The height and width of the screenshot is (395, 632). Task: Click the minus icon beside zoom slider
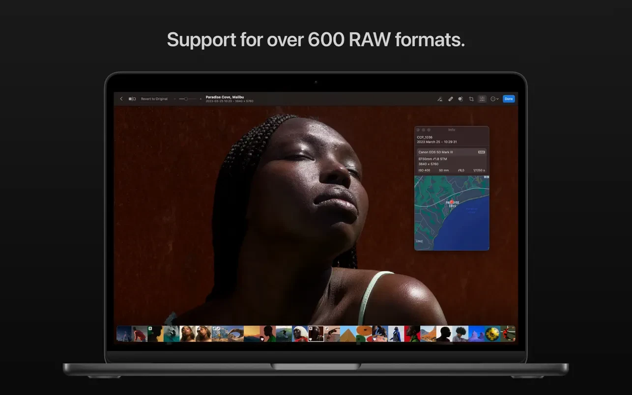tap(175, 99)
